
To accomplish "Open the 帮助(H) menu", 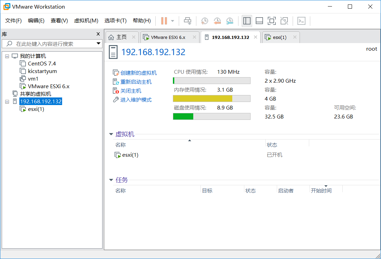I will point(141,21).
